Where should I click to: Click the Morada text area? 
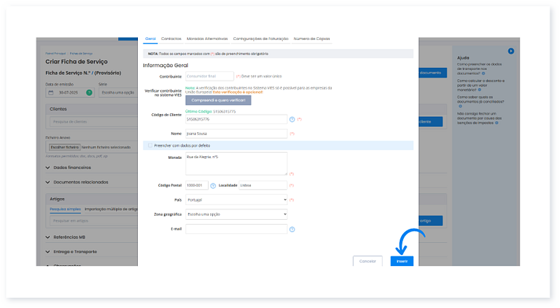pyautogui.click(x=236, y=163)
